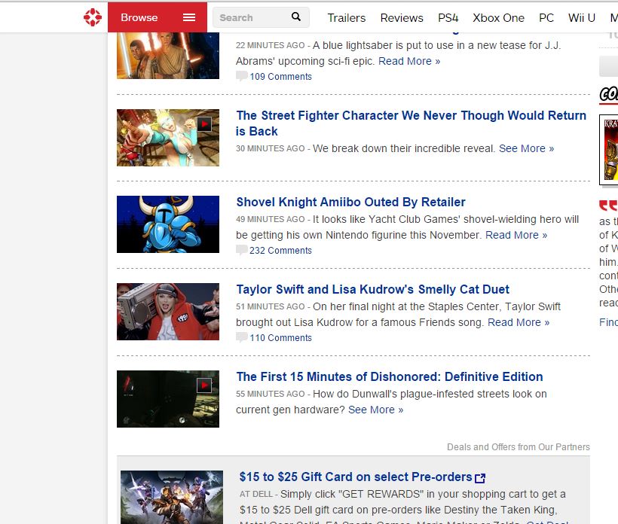Click the search magnifier icon
The width and height of the screenshot is (618, 524).
tap(296, 17)
